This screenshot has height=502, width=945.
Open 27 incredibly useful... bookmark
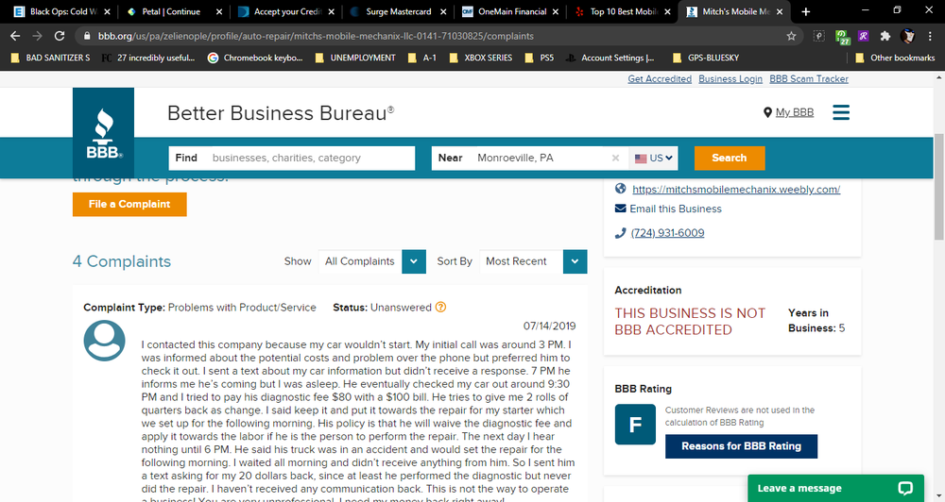point(148,58)
